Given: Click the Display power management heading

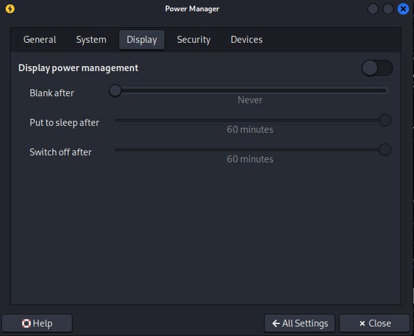Looking at the screenshot, I should [x=78, y=68].
